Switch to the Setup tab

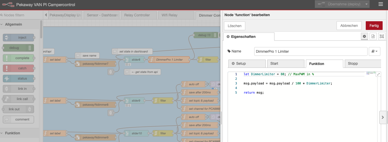pyautogui.click(x=247, y=64)
